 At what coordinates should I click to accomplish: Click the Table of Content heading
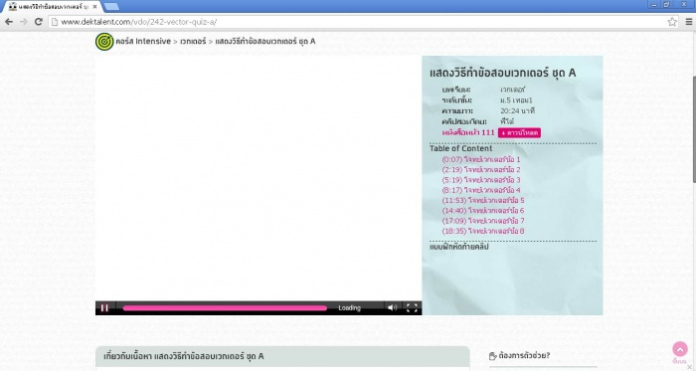click(x=460, y=148)
